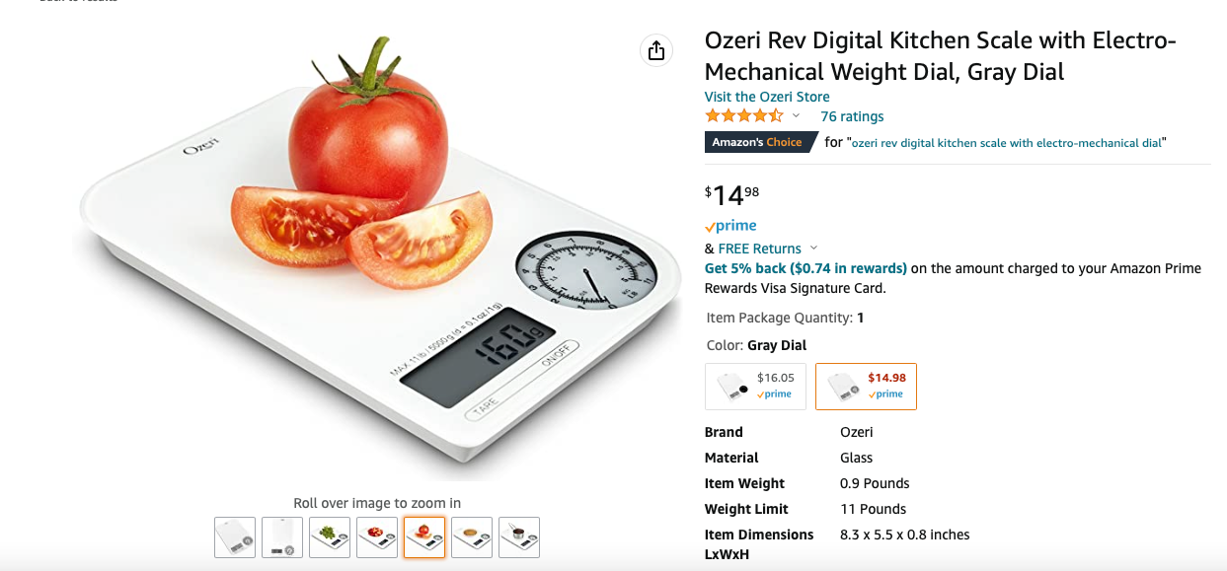This screenshot has height=571, width=1227.
Task: Select the thumbnail with bowl on scale
Action: coord(472,537)
